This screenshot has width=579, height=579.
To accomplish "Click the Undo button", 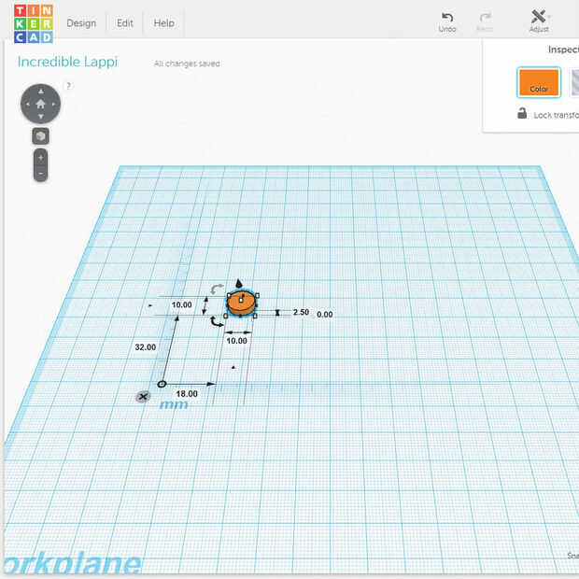I will (x=447, y=22).
